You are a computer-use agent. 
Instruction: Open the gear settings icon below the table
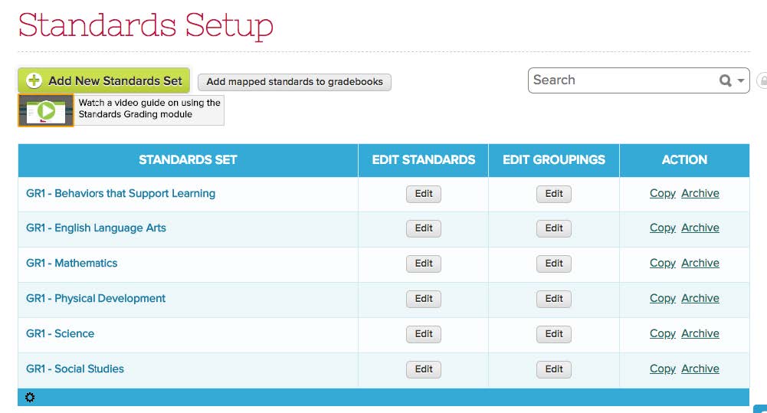click(x=30, y=398)
